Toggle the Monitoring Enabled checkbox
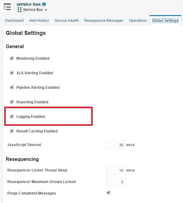183x203 pixels. tap(12, 58)
